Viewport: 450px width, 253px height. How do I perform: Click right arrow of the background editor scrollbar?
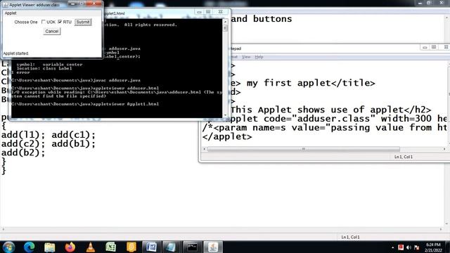pyautogui.click(x=441, y=229)
